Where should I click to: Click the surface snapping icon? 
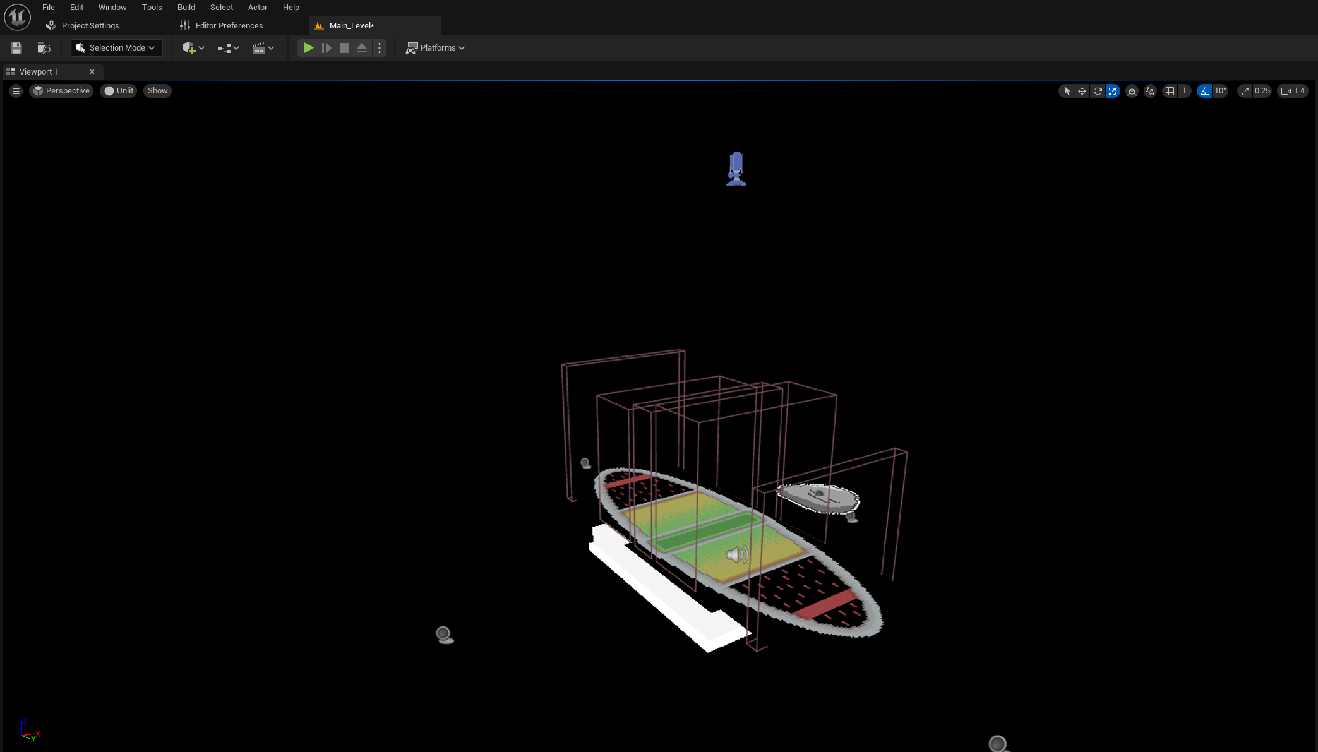point(1150,91)
